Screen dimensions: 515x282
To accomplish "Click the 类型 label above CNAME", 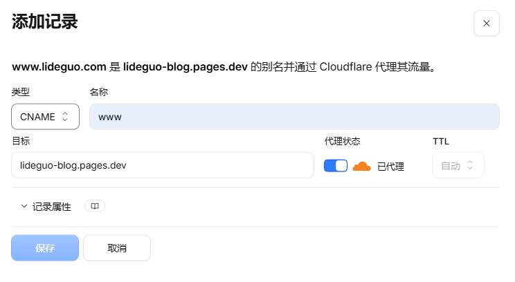I will coord(21,92).
